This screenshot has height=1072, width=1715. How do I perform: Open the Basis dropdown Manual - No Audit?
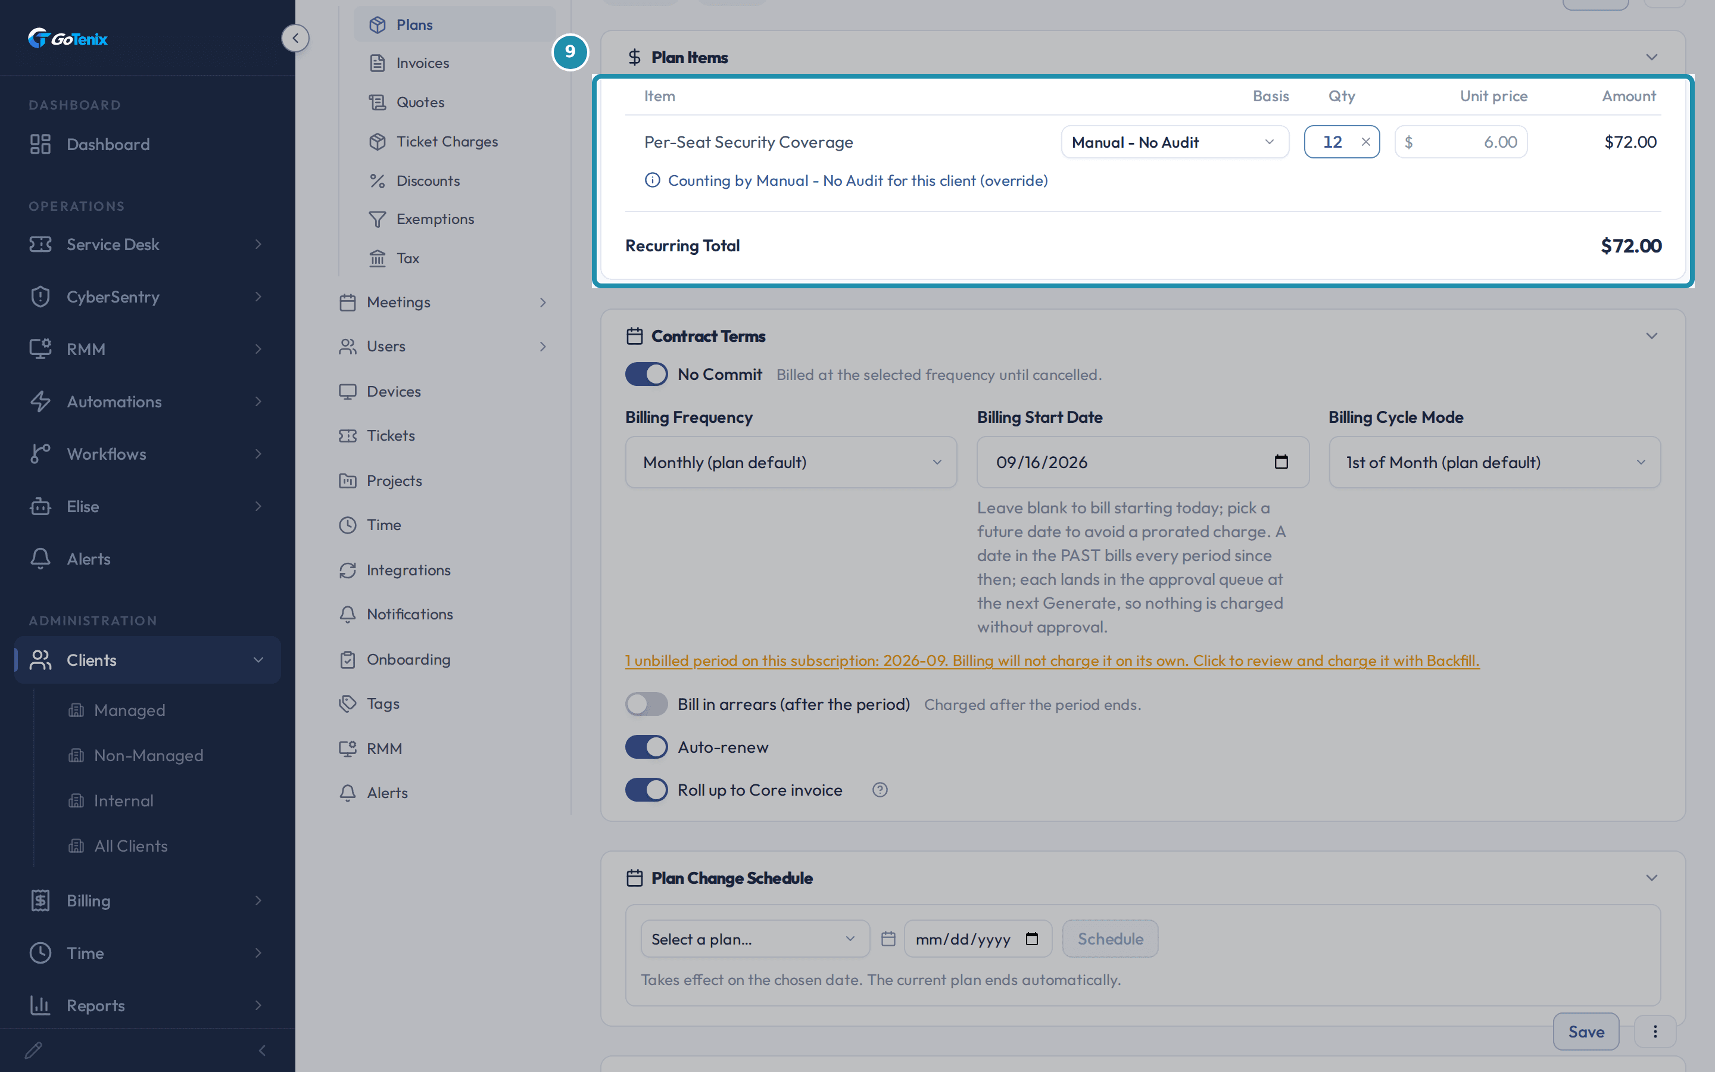(1174, 142)
